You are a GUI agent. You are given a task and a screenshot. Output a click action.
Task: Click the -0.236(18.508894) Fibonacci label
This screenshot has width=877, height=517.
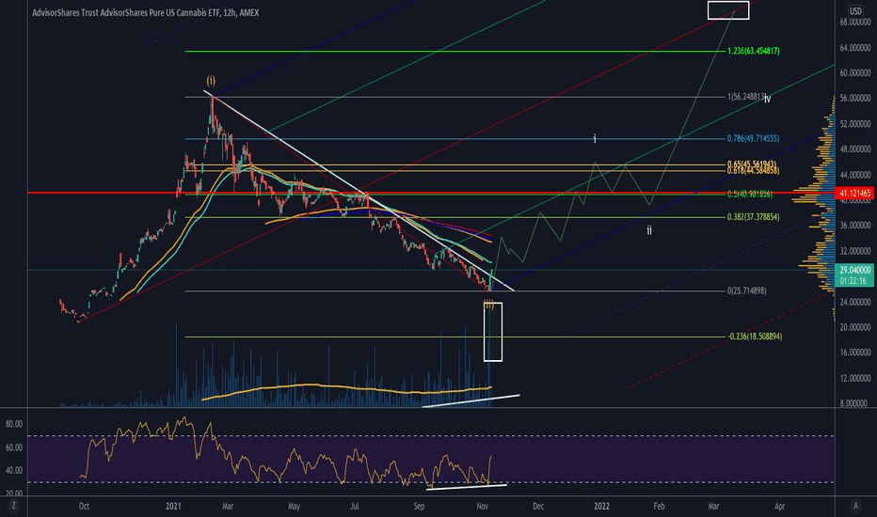point(755,337)
